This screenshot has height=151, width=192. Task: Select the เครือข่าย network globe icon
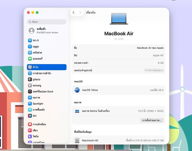pyautogui.click(x=30, y=53)
